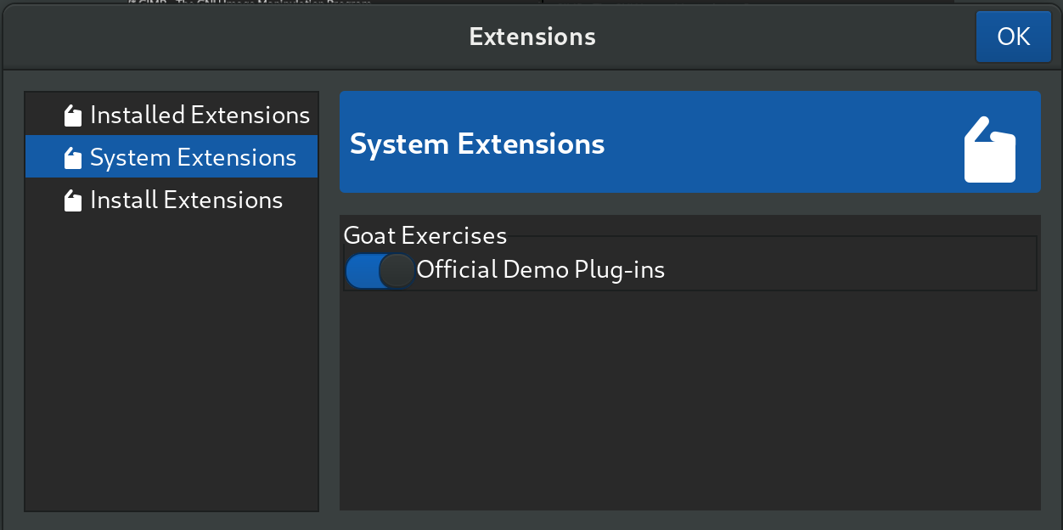Open the Install Extensions section
Viewport: 1063px width, 530px height.
click(186, 200)
